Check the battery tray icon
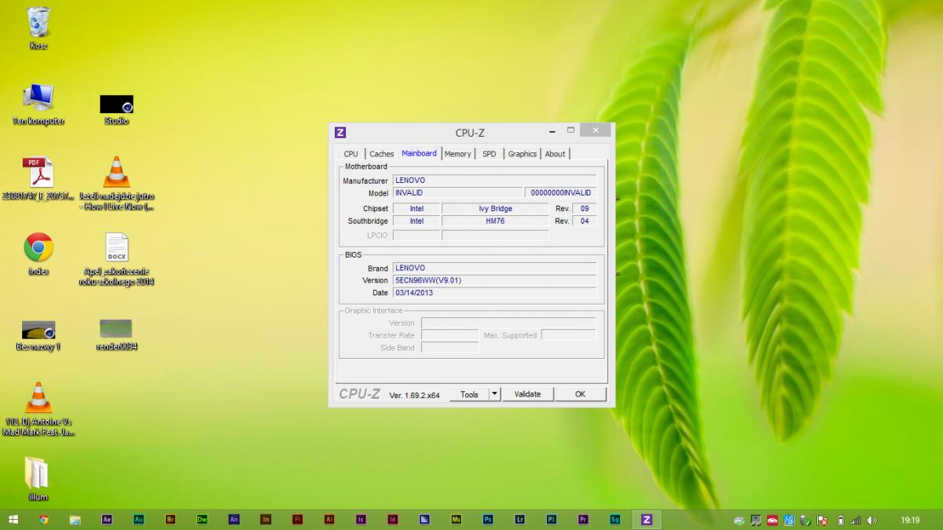The width and height of the screenshot is (943, 530). [841, 520]
